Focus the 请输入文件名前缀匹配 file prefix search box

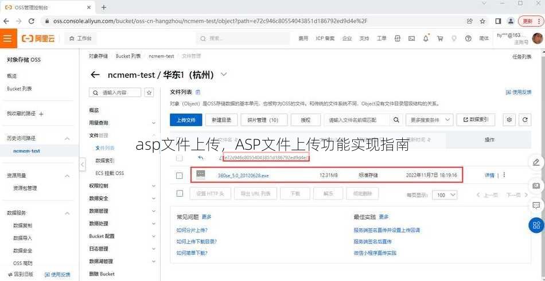click(357, 120)
